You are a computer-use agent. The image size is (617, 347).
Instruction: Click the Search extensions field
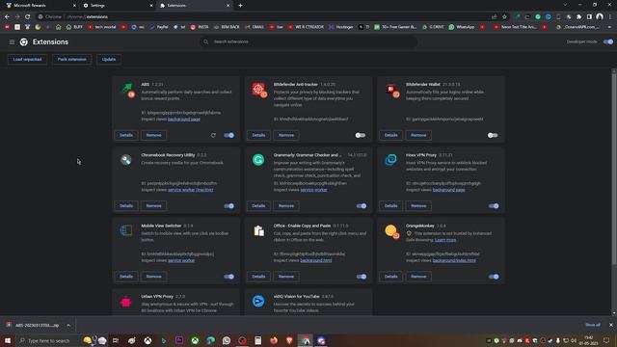[308, 41]
